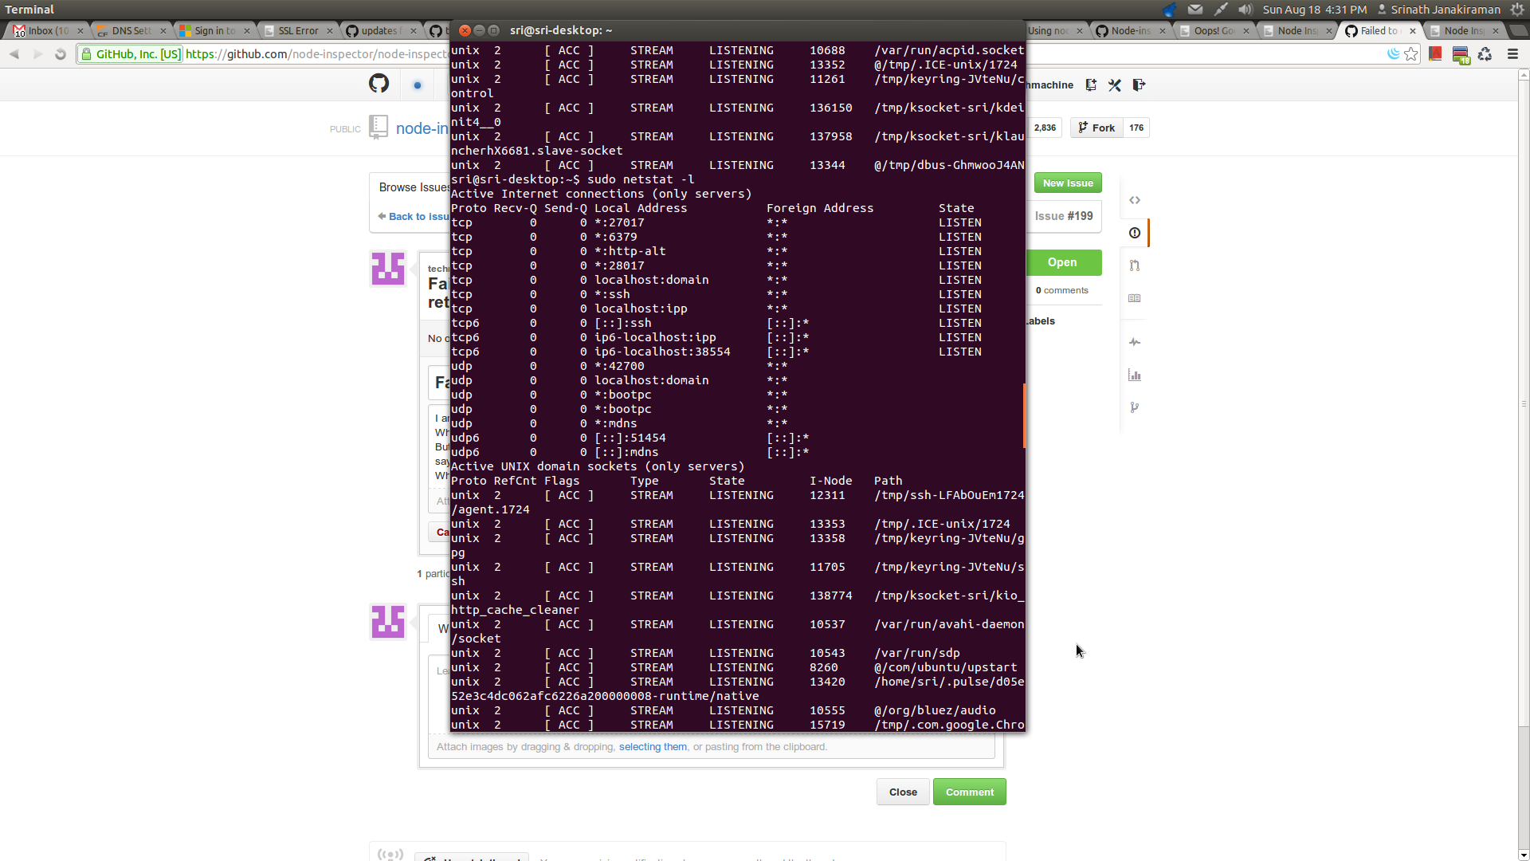The height and width of the screenshot is (861, 1530).
Task: Click the recycle extension icon in Chrome
Action: coord(1485,54)
